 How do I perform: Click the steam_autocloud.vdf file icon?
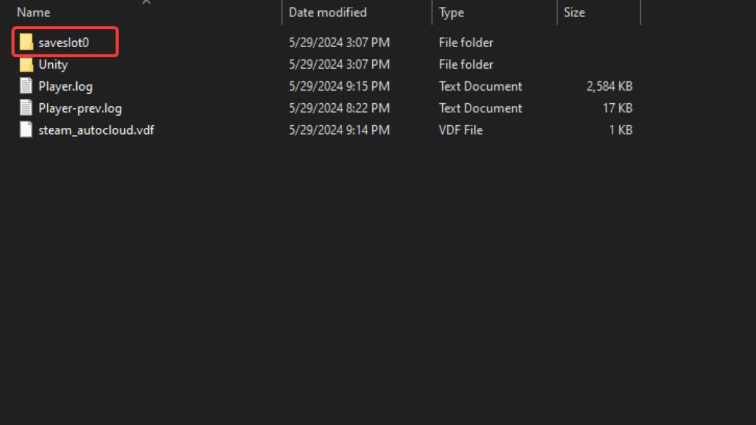tap(25, 130)
